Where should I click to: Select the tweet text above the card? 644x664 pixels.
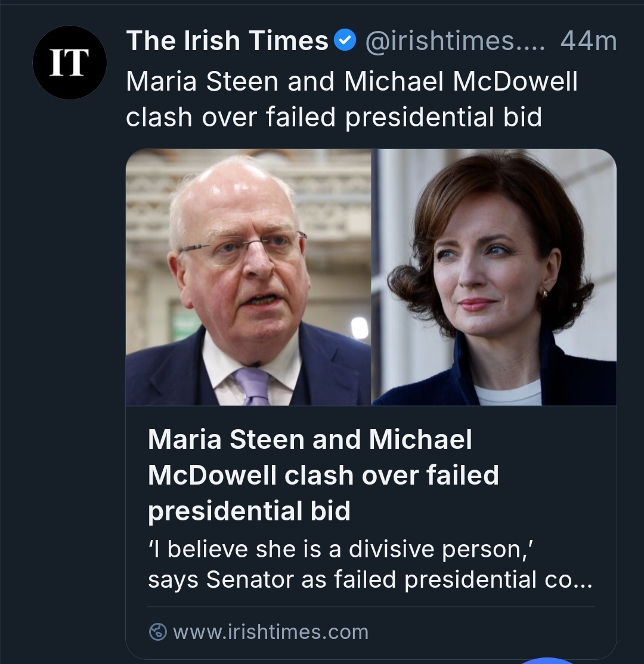coord(351,98)
